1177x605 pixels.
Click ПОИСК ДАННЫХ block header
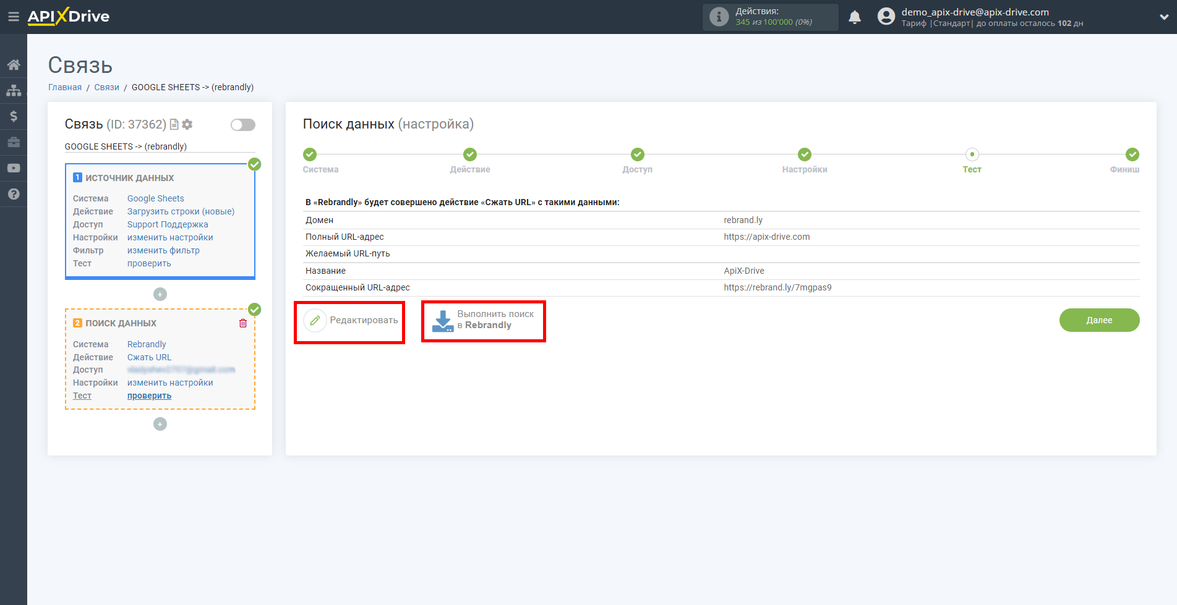[121, 323]
